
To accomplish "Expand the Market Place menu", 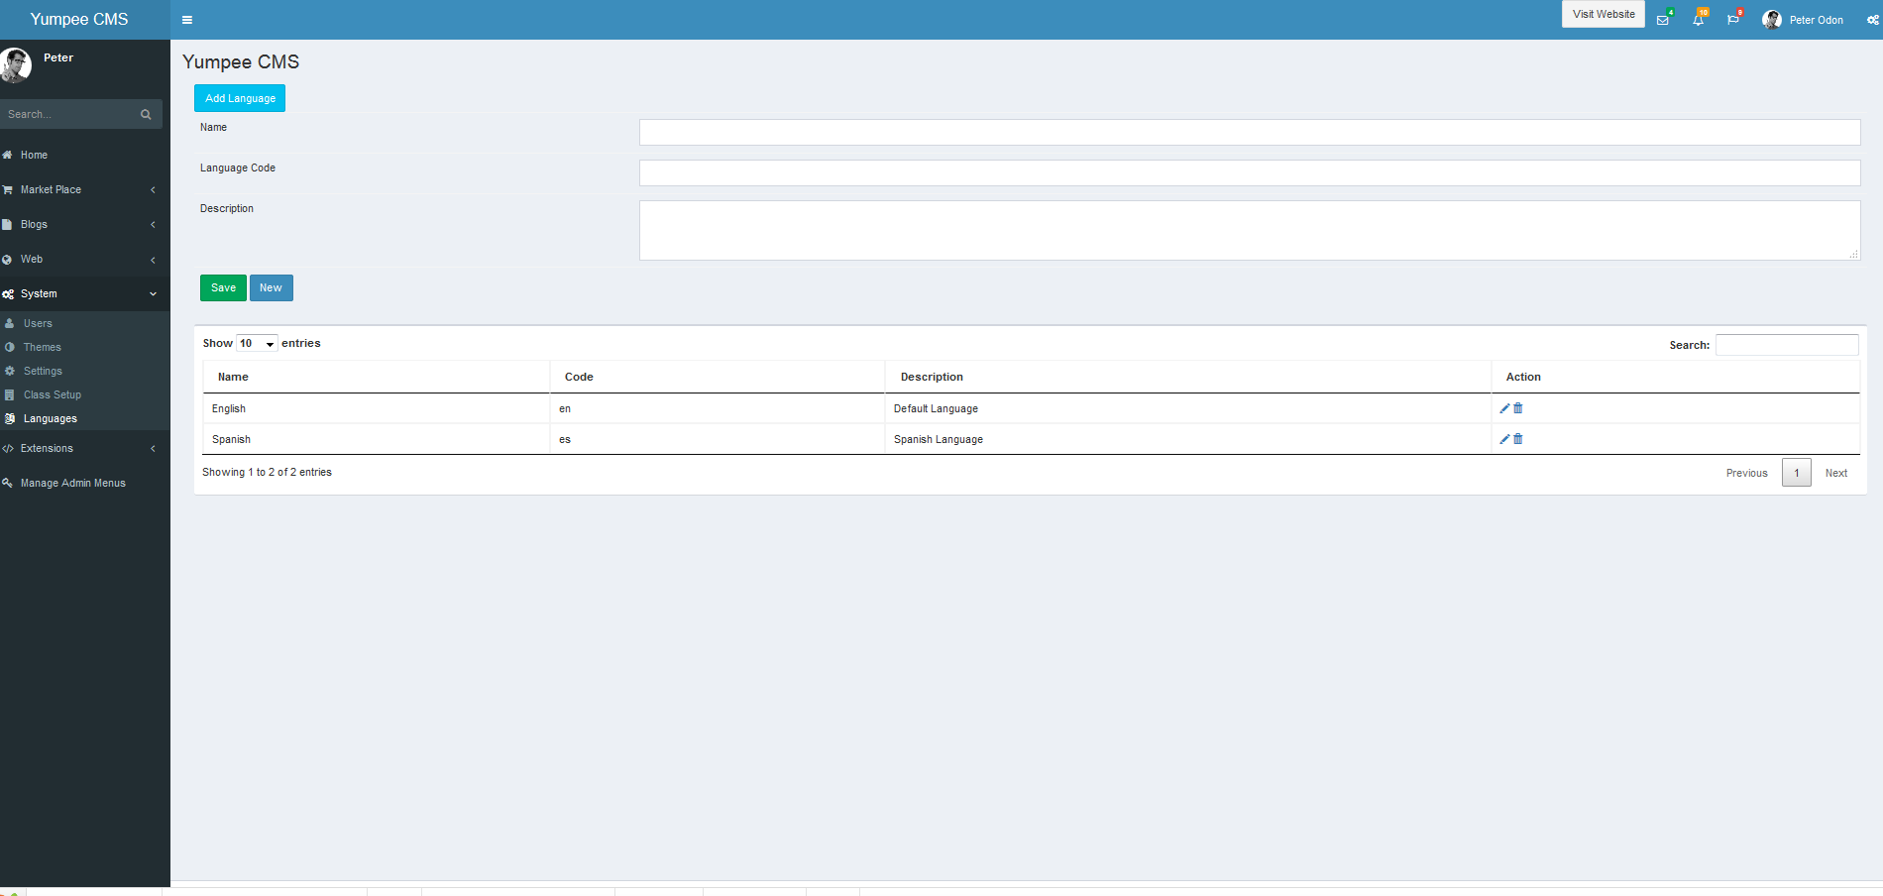I will 52,189.
